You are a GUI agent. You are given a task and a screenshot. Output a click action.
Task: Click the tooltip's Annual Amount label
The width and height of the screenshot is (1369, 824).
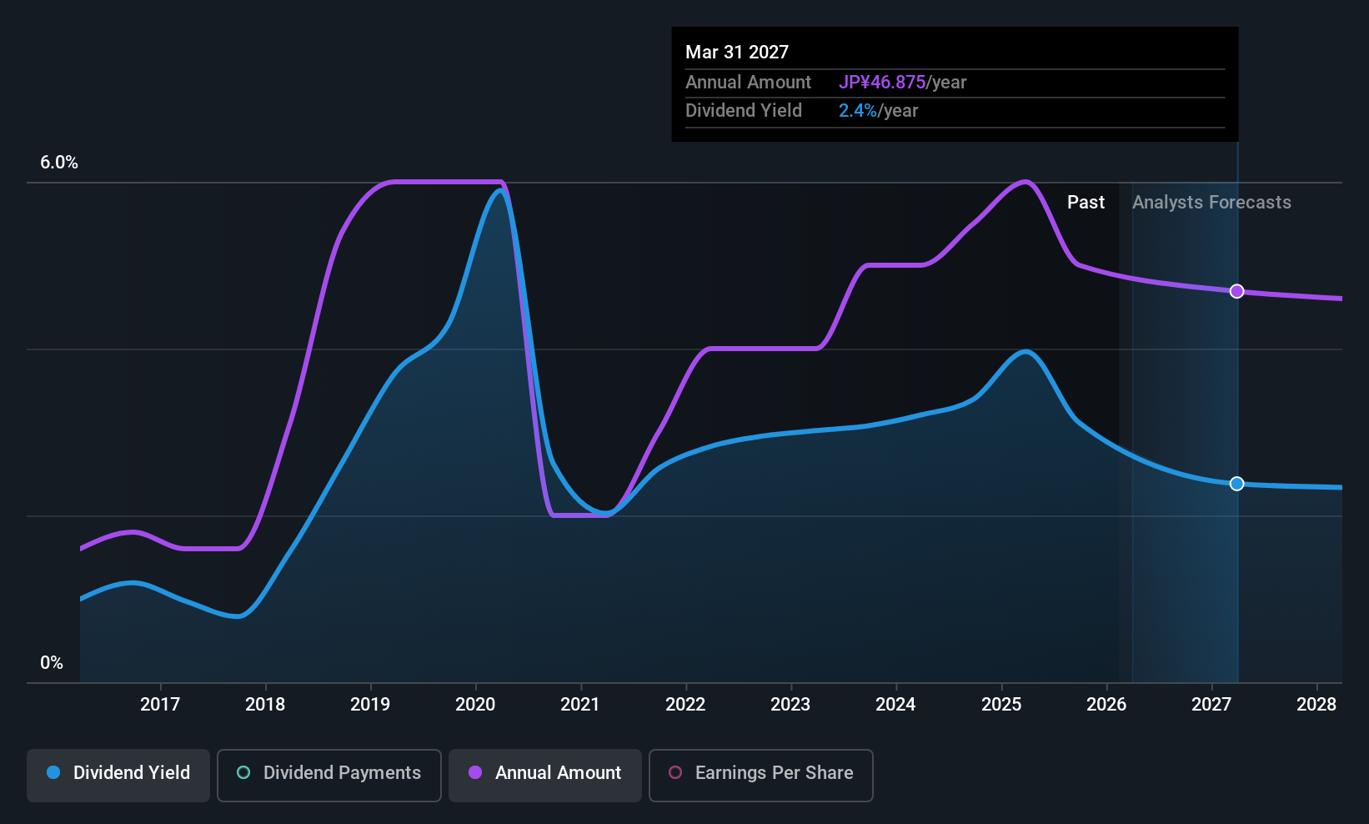tap(748, 83)
